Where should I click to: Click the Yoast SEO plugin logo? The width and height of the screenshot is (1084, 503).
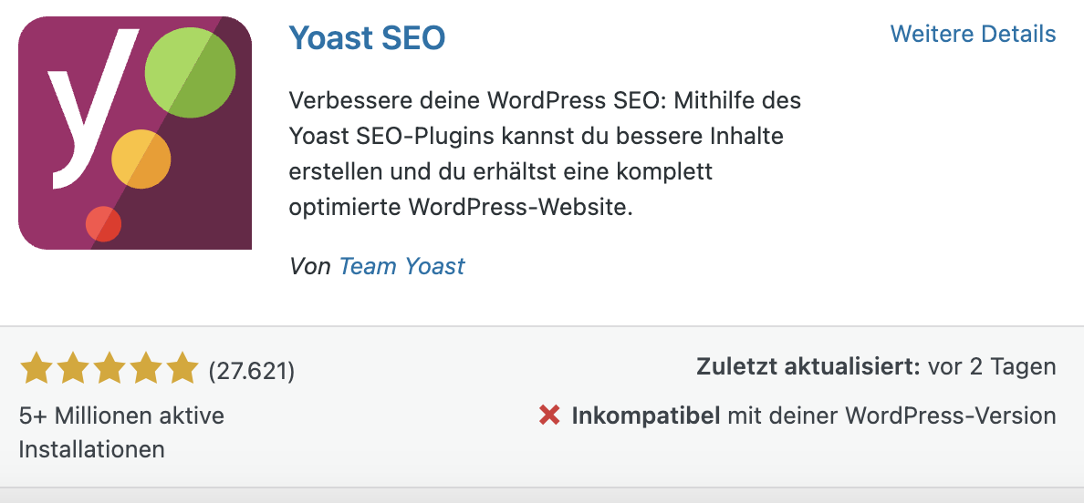tap(135, 132)
